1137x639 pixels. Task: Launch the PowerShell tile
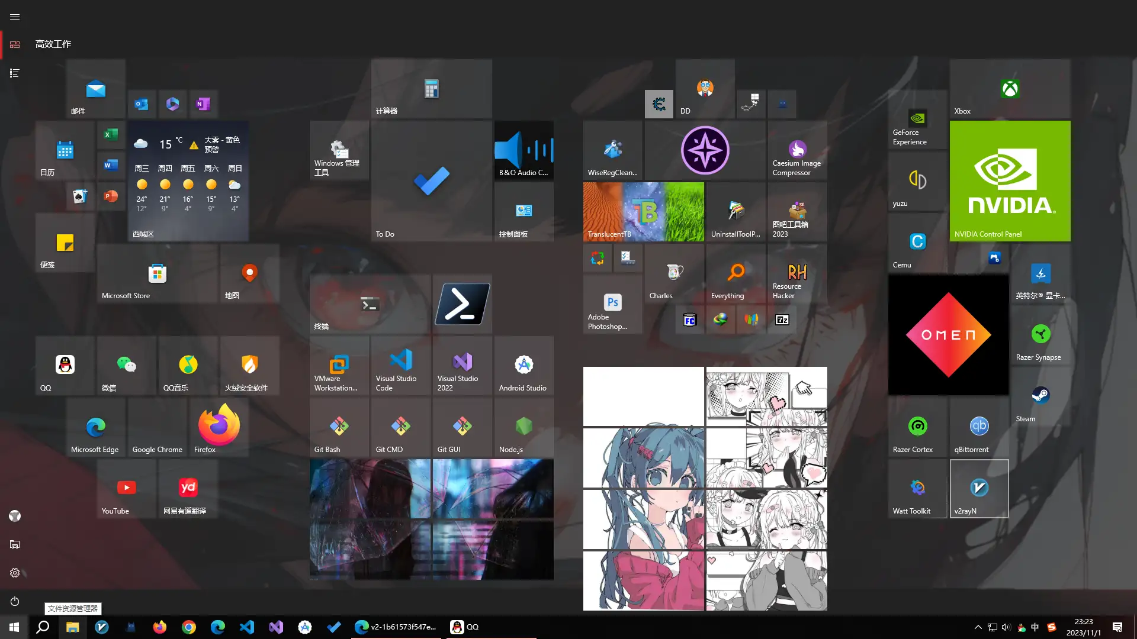click(462, 304)
